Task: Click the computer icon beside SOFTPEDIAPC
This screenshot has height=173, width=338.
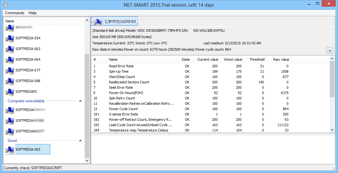Action: click(10, 92)
